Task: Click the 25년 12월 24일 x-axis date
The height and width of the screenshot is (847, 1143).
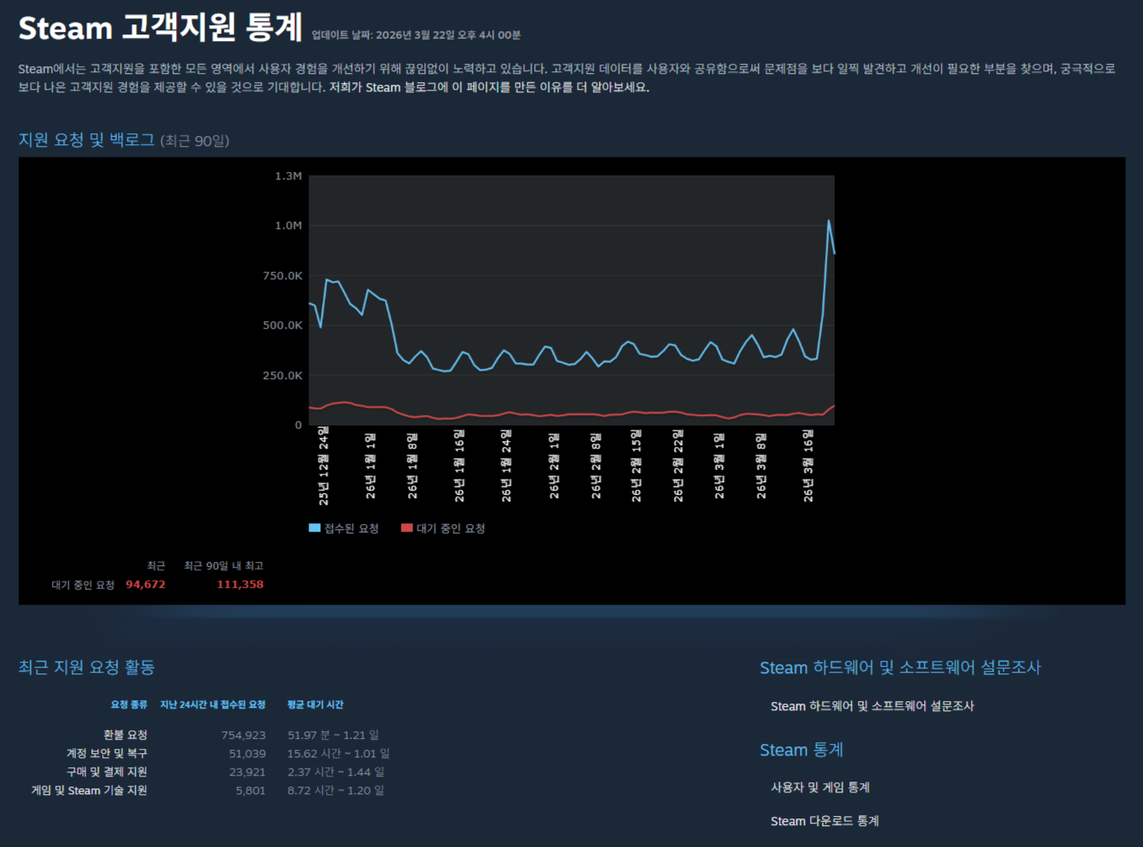Action: [x=324, y=465]
